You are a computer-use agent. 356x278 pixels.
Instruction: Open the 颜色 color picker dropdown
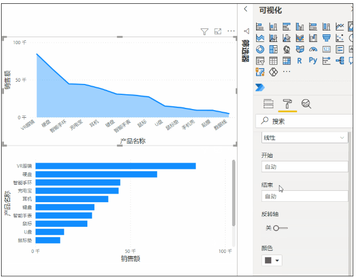coord(272,261)
